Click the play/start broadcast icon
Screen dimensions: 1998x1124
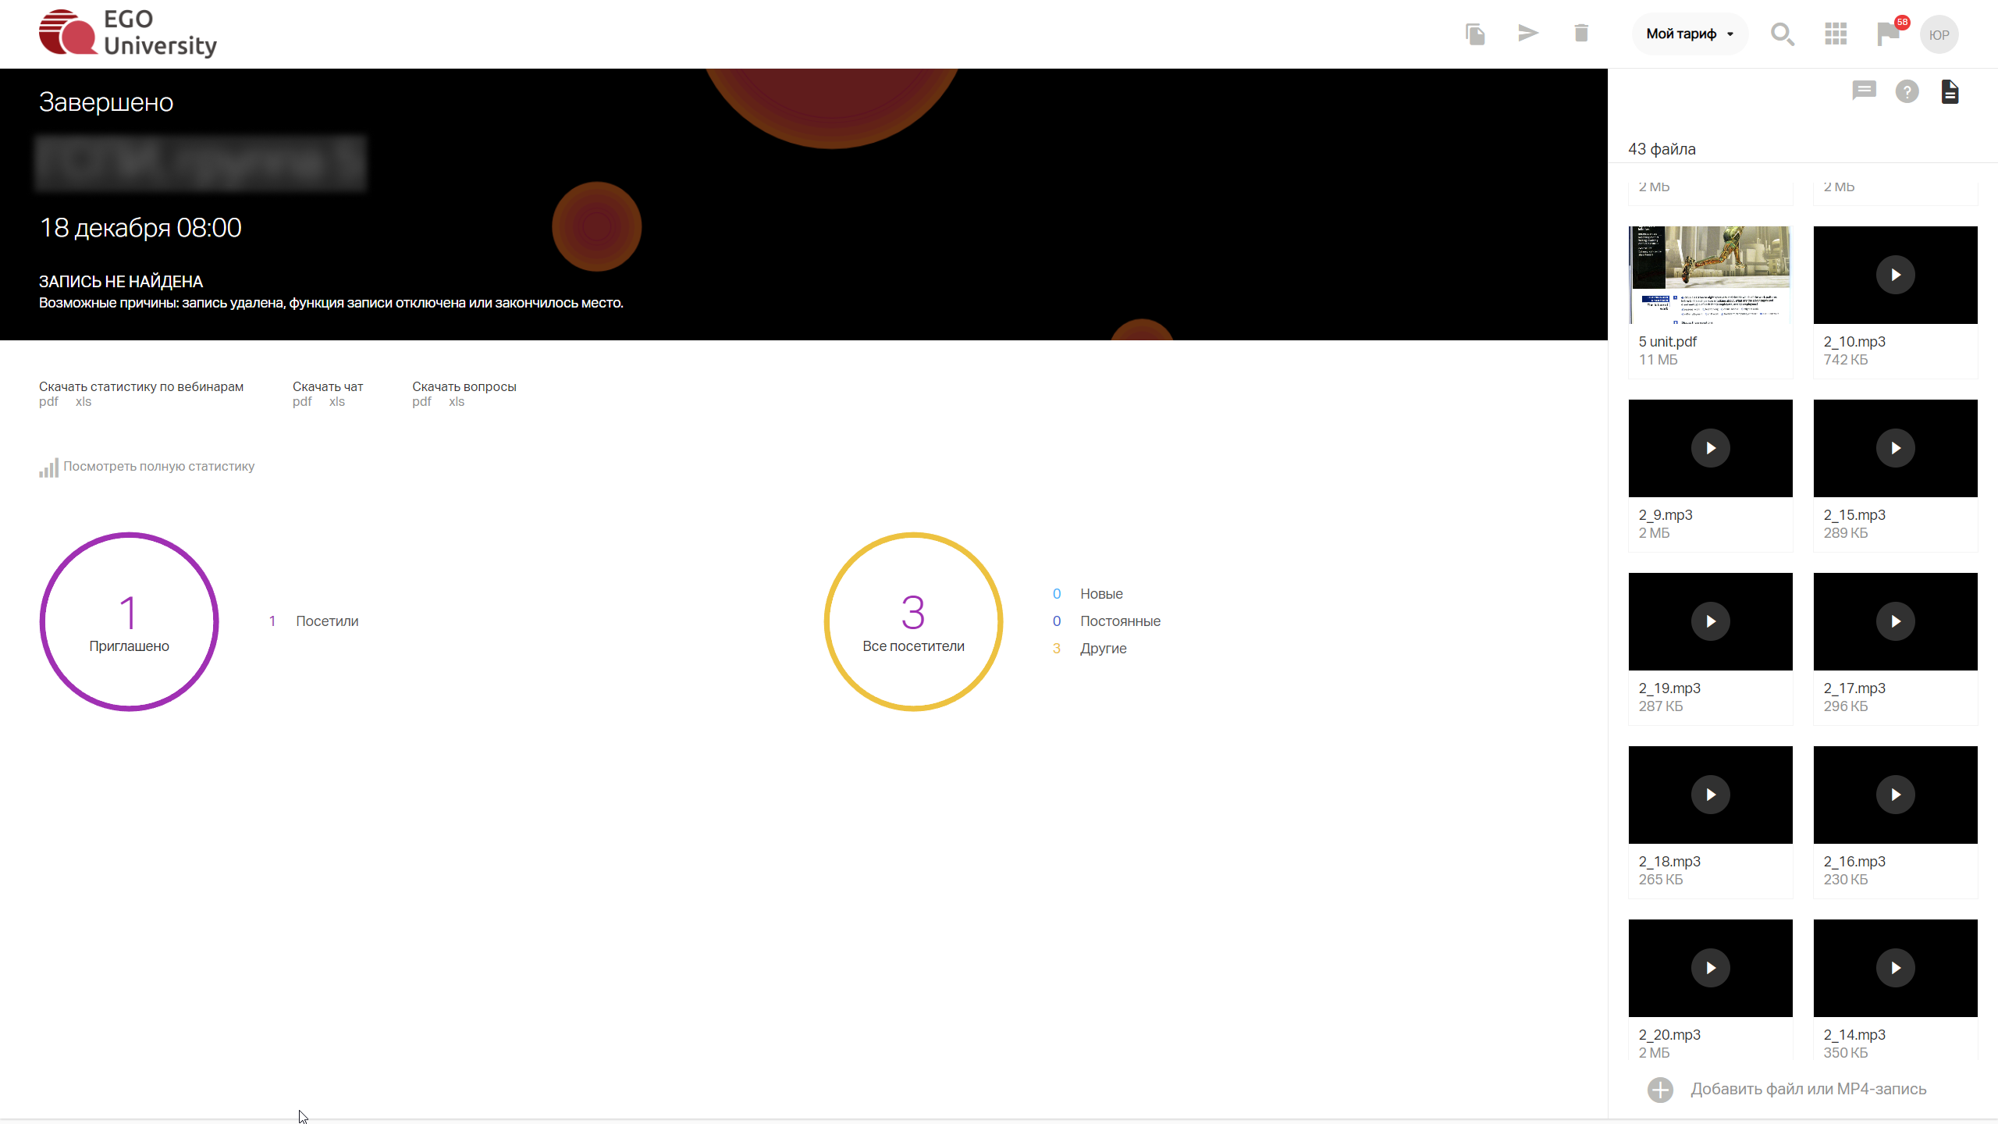tap(1527, 33)
